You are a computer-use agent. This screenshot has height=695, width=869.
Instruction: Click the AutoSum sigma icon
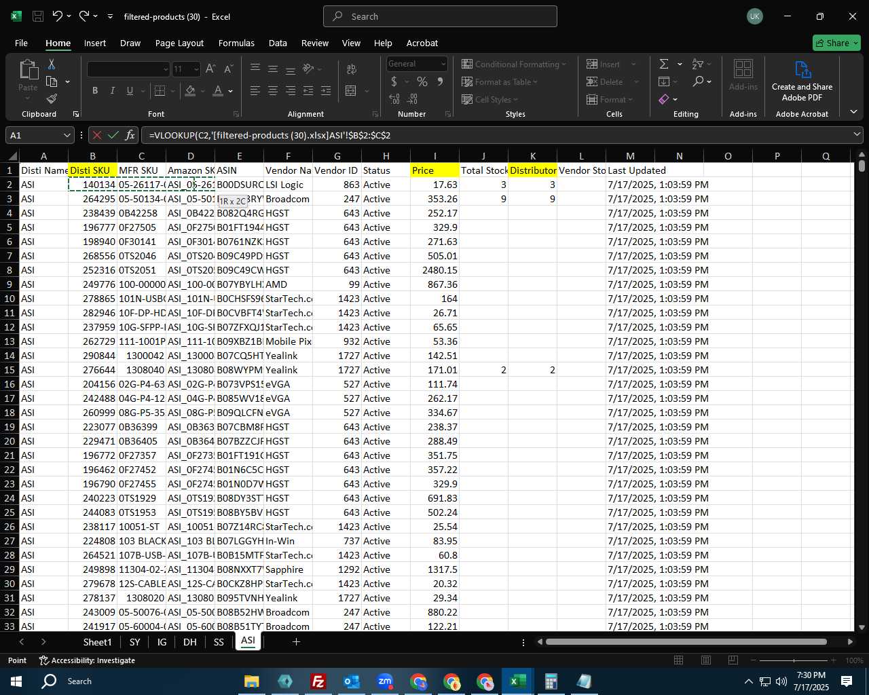[x=664, y=64]
